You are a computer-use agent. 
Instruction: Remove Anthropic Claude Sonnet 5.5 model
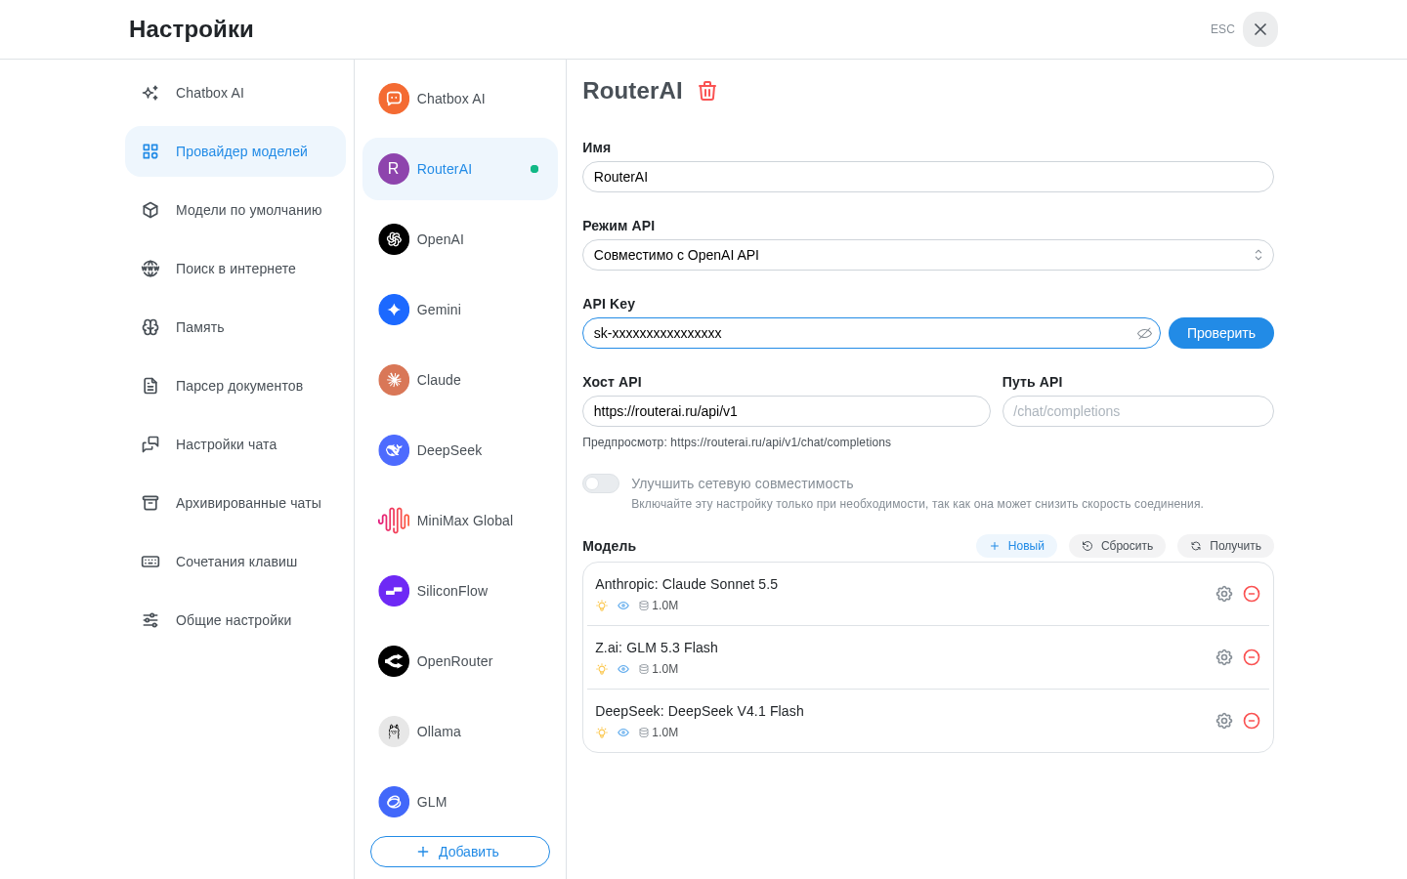1252,594
